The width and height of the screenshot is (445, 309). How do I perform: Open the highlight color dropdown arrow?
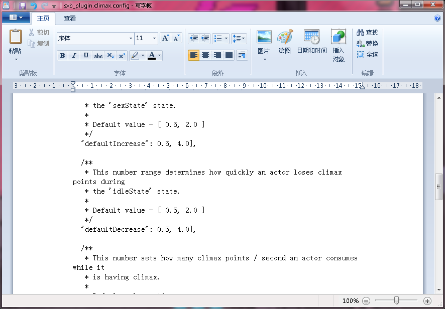(143, 56)
